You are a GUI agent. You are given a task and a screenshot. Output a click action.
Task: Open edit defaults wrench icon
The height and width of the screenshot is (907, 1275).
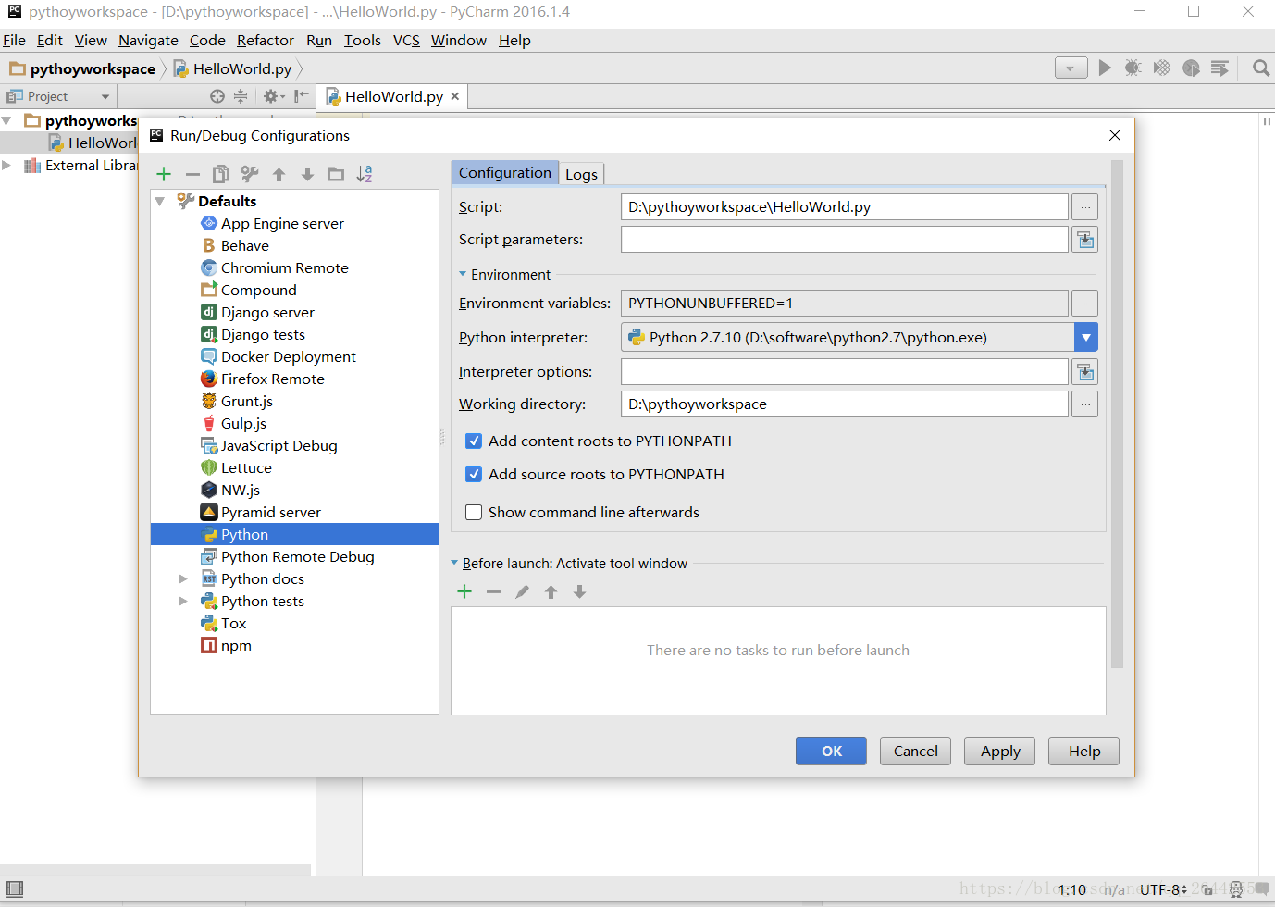250,174
